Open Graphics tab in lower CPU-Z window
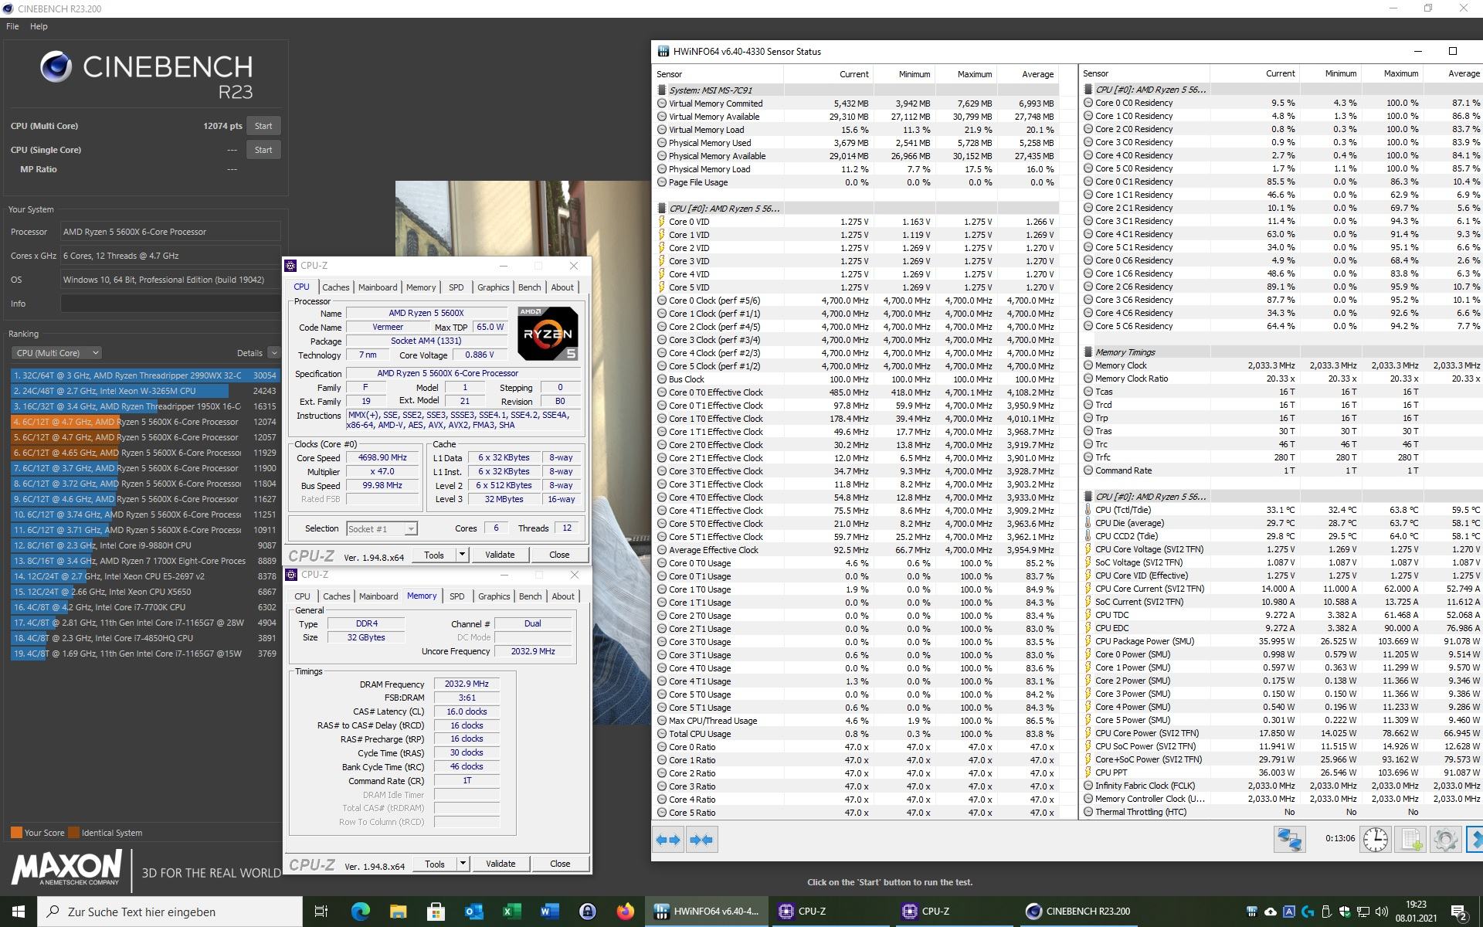Screen dimensions: 1483x927 coord(494,596)
